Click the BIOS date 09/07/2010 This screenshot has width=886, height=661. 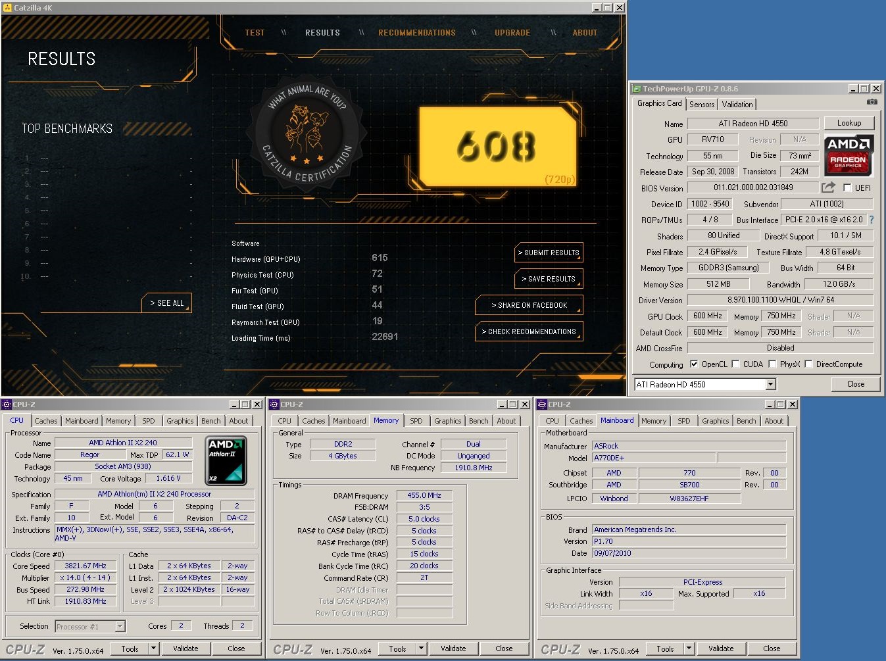tap(689, 553)
